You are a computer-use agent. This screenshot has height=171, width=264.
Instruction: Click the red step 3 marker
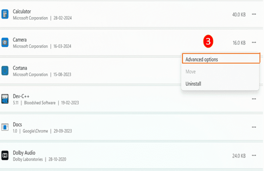tap(208, 41)
